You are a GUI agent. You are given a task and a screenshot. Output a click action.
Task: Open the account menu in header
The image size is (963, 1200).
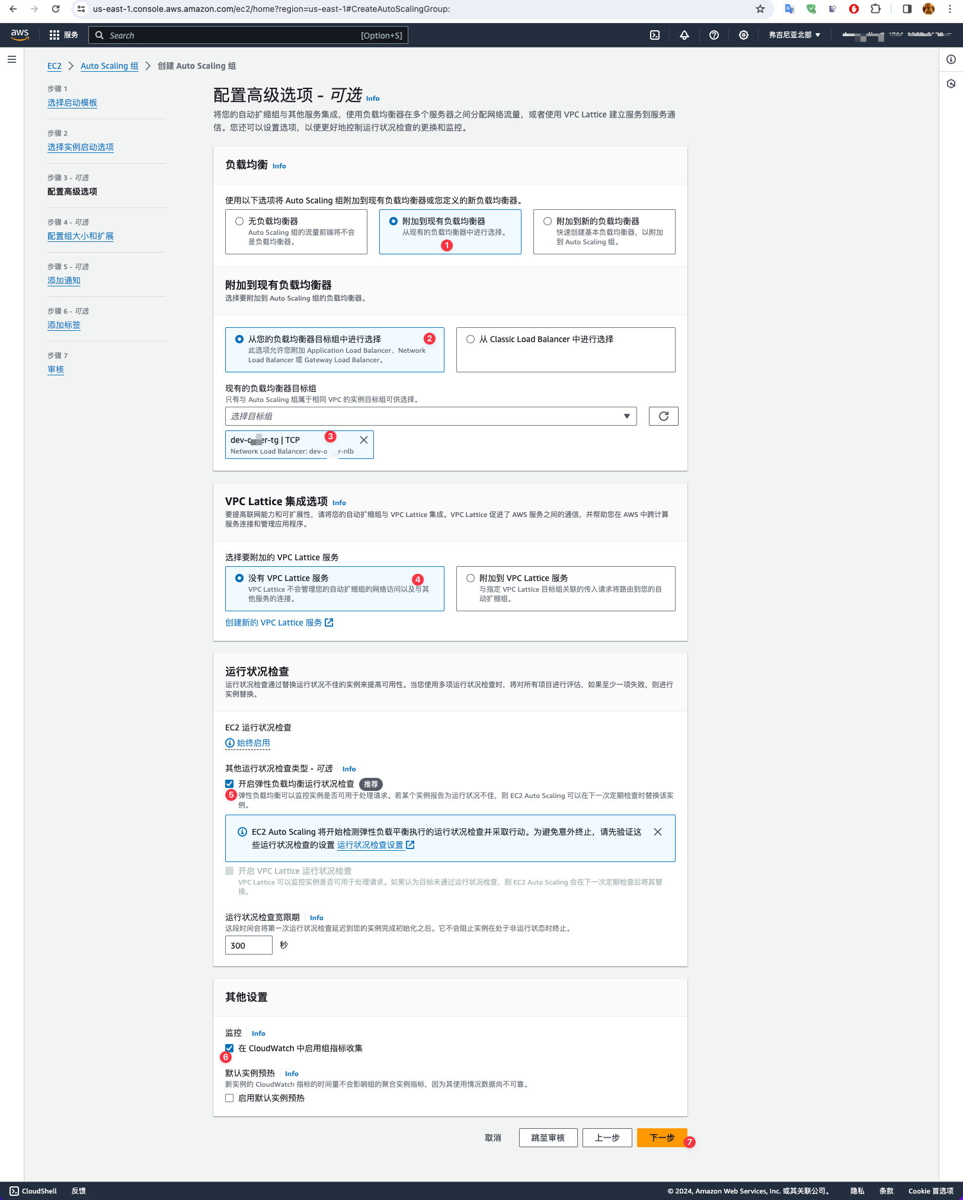[x=897, y=35]
